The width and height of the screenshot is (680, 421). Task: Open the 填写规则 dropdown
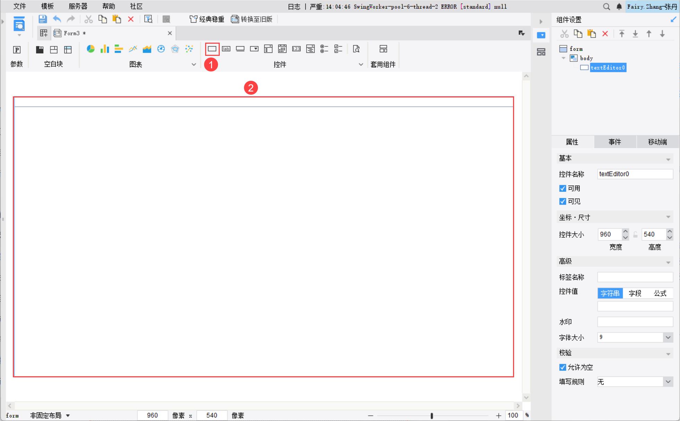668,382
